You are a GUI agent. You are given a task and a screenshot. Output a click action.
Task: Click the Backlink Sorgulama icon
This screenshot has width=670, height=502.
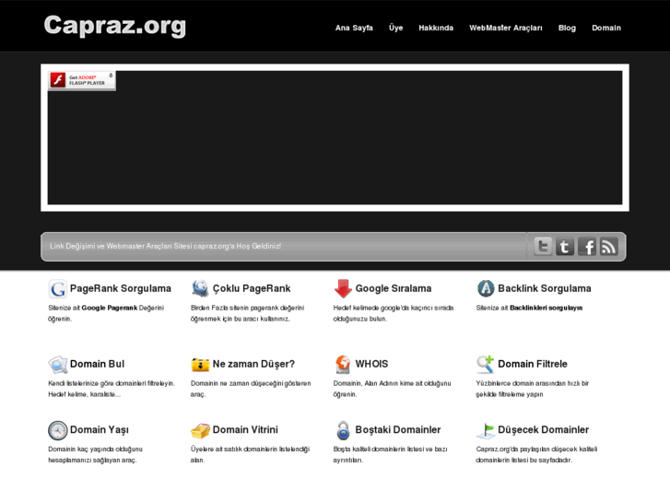coord(486,288)
